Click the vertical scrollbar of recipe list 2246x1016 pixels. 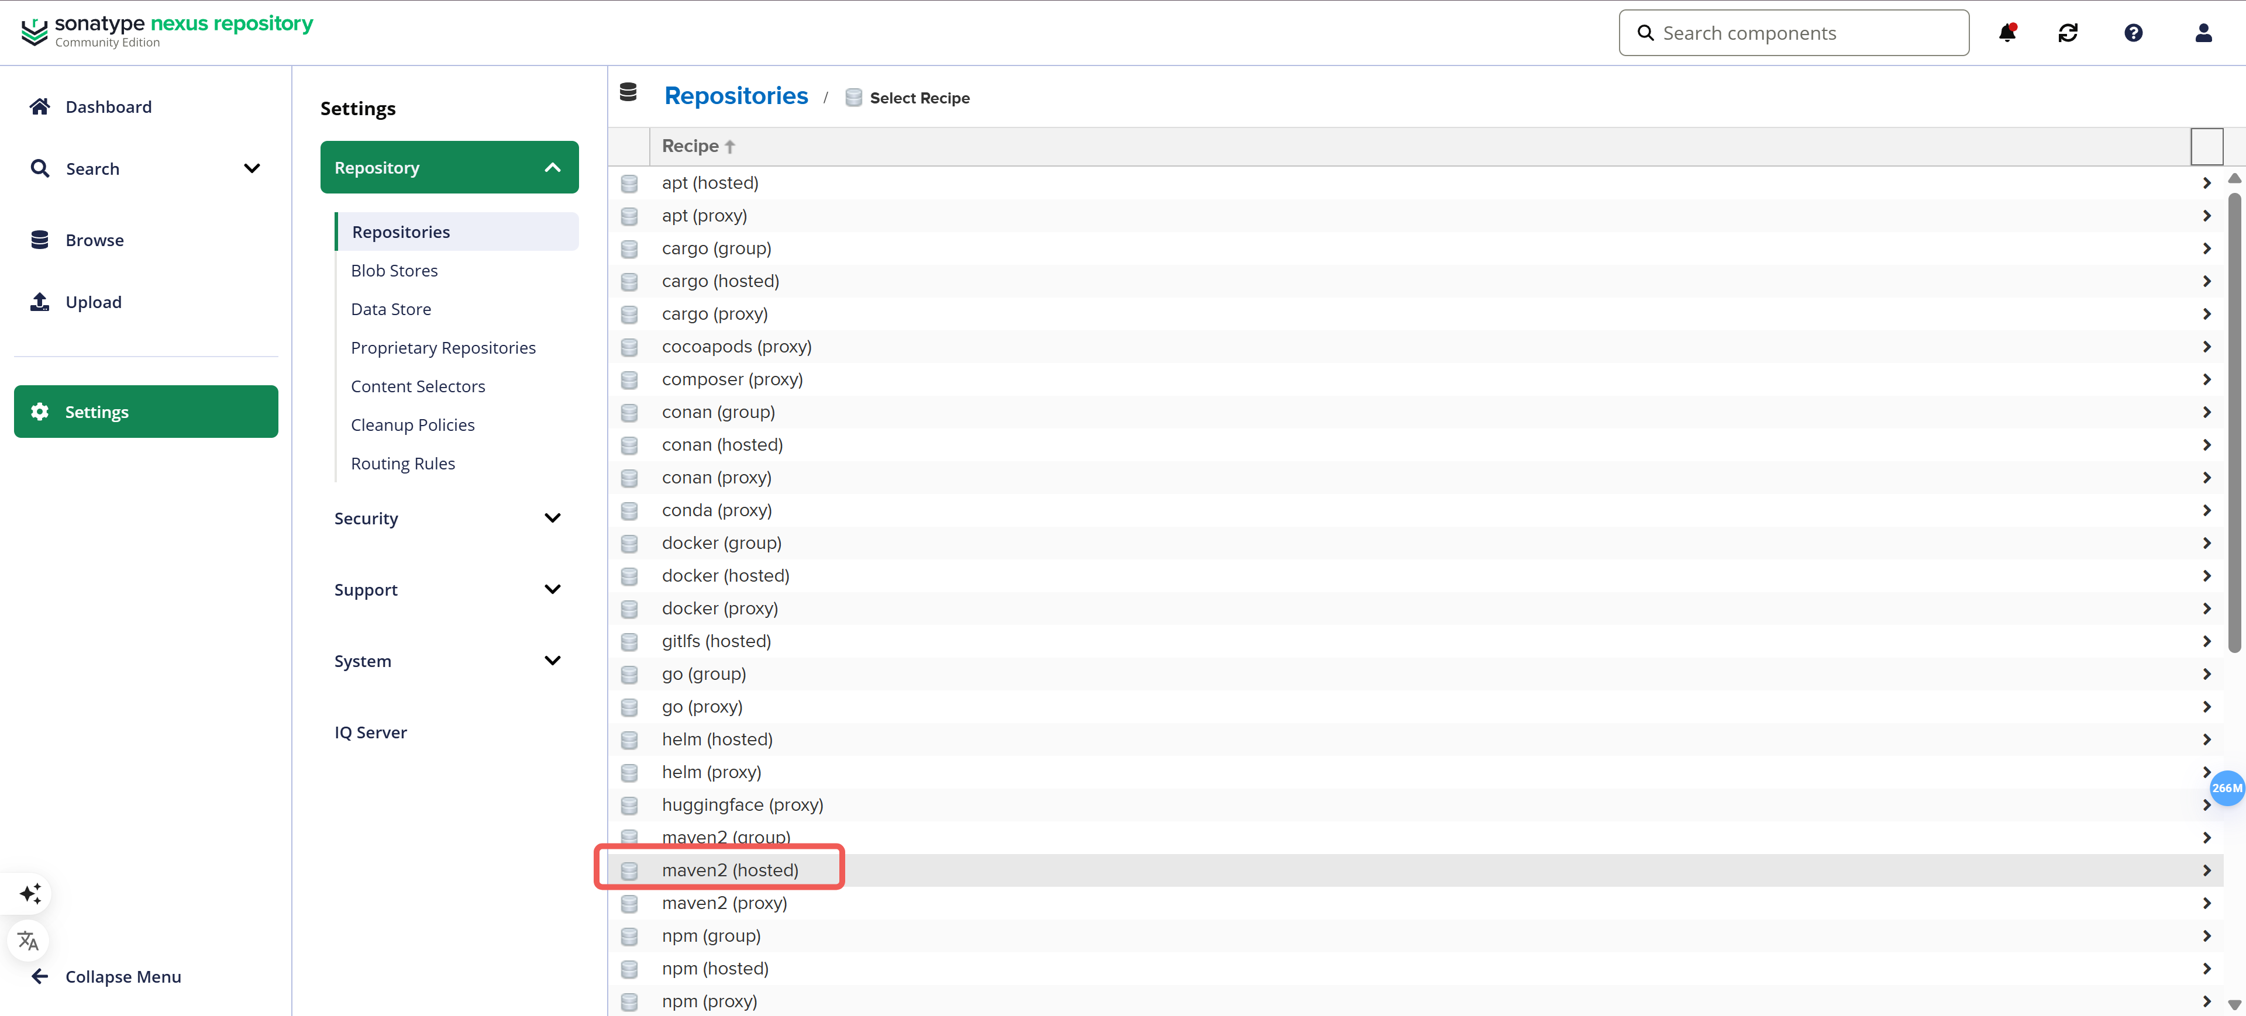click(x=2234, y=423)
